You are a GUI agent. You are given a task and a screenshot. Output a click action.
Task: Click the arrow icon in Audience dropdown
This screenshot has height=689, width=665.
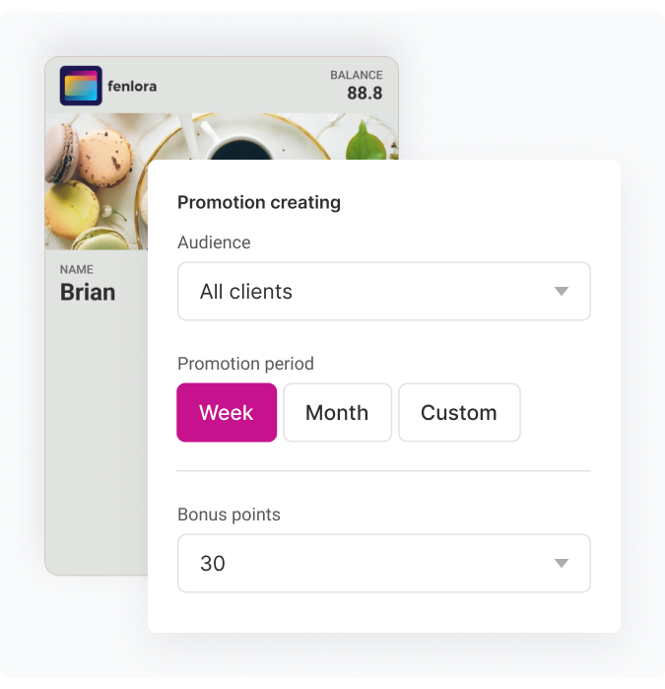coord(562,292)
